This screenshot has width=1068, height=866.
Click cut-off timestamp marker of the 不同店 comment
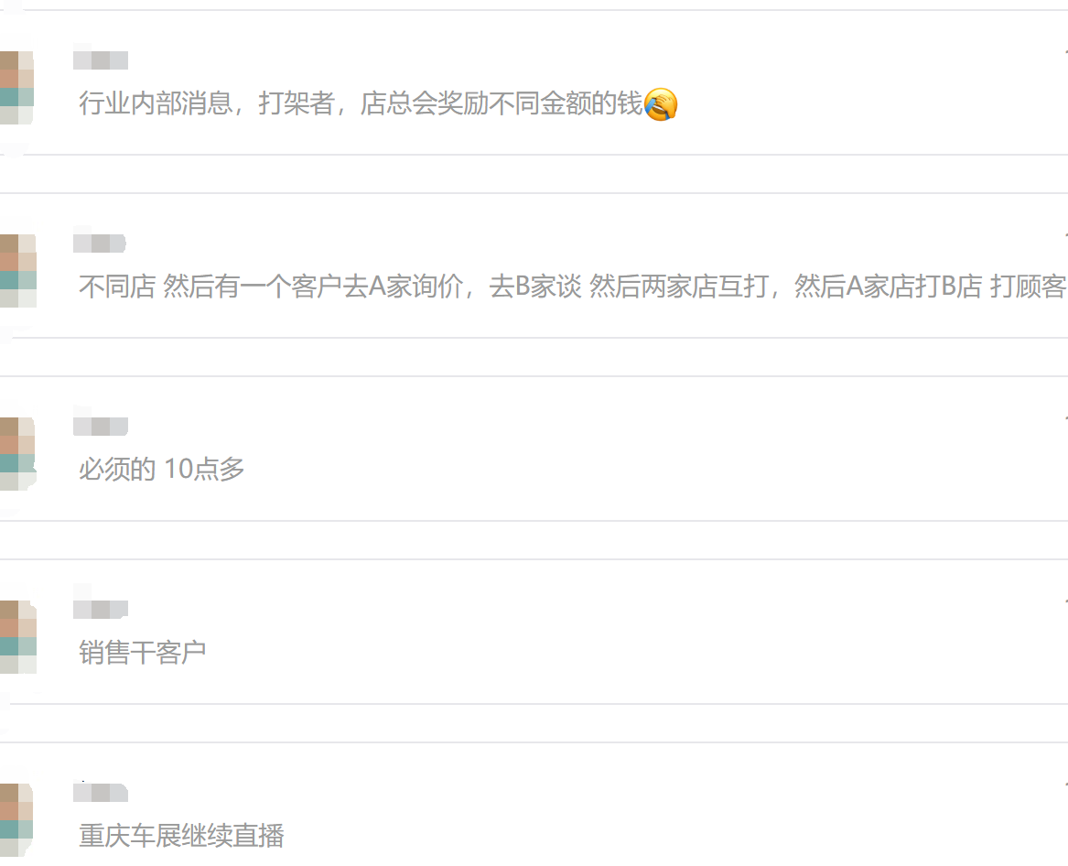(1065, 235)
